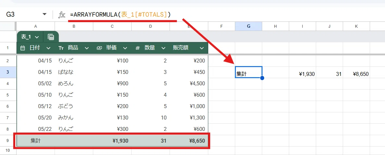Select column I header
385x155 pixels.
(x=302, y=26)
